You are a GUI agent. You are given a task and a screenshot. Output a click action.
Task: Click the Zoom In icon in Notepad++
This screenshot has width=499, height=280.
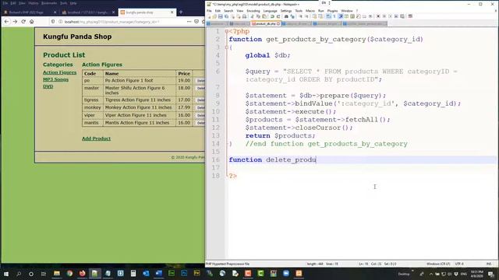click(300, 16)
